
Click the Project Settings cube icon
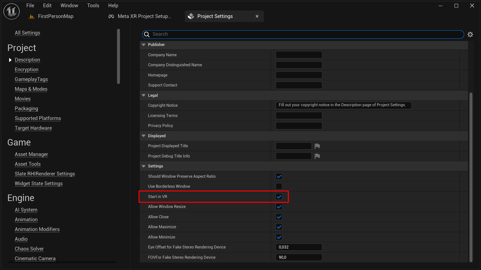coord(191,16)
